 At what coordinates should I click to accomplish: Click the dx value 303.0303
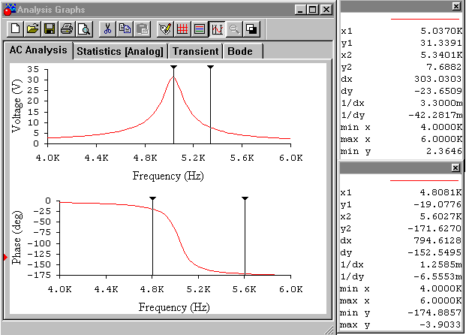pyautogui.click(x=438, y=79)
